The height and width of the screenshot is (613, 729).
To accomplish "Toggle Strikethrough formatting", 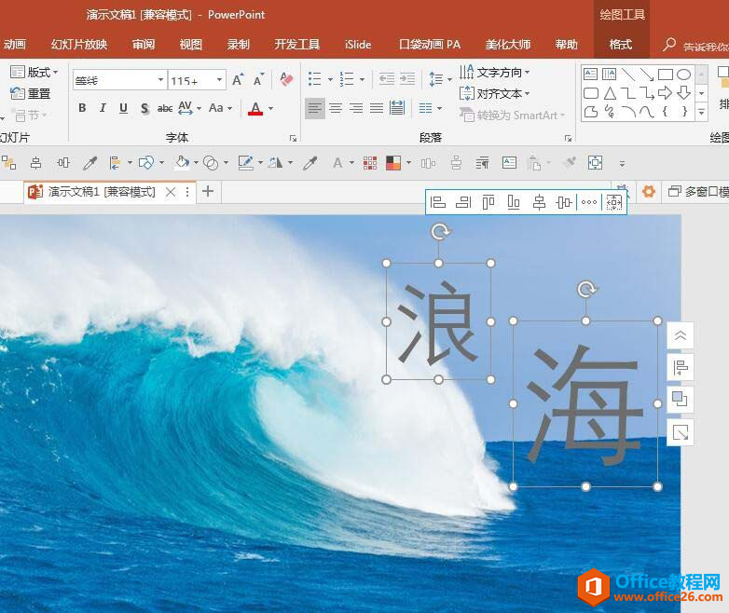I will tap(165, 108).
